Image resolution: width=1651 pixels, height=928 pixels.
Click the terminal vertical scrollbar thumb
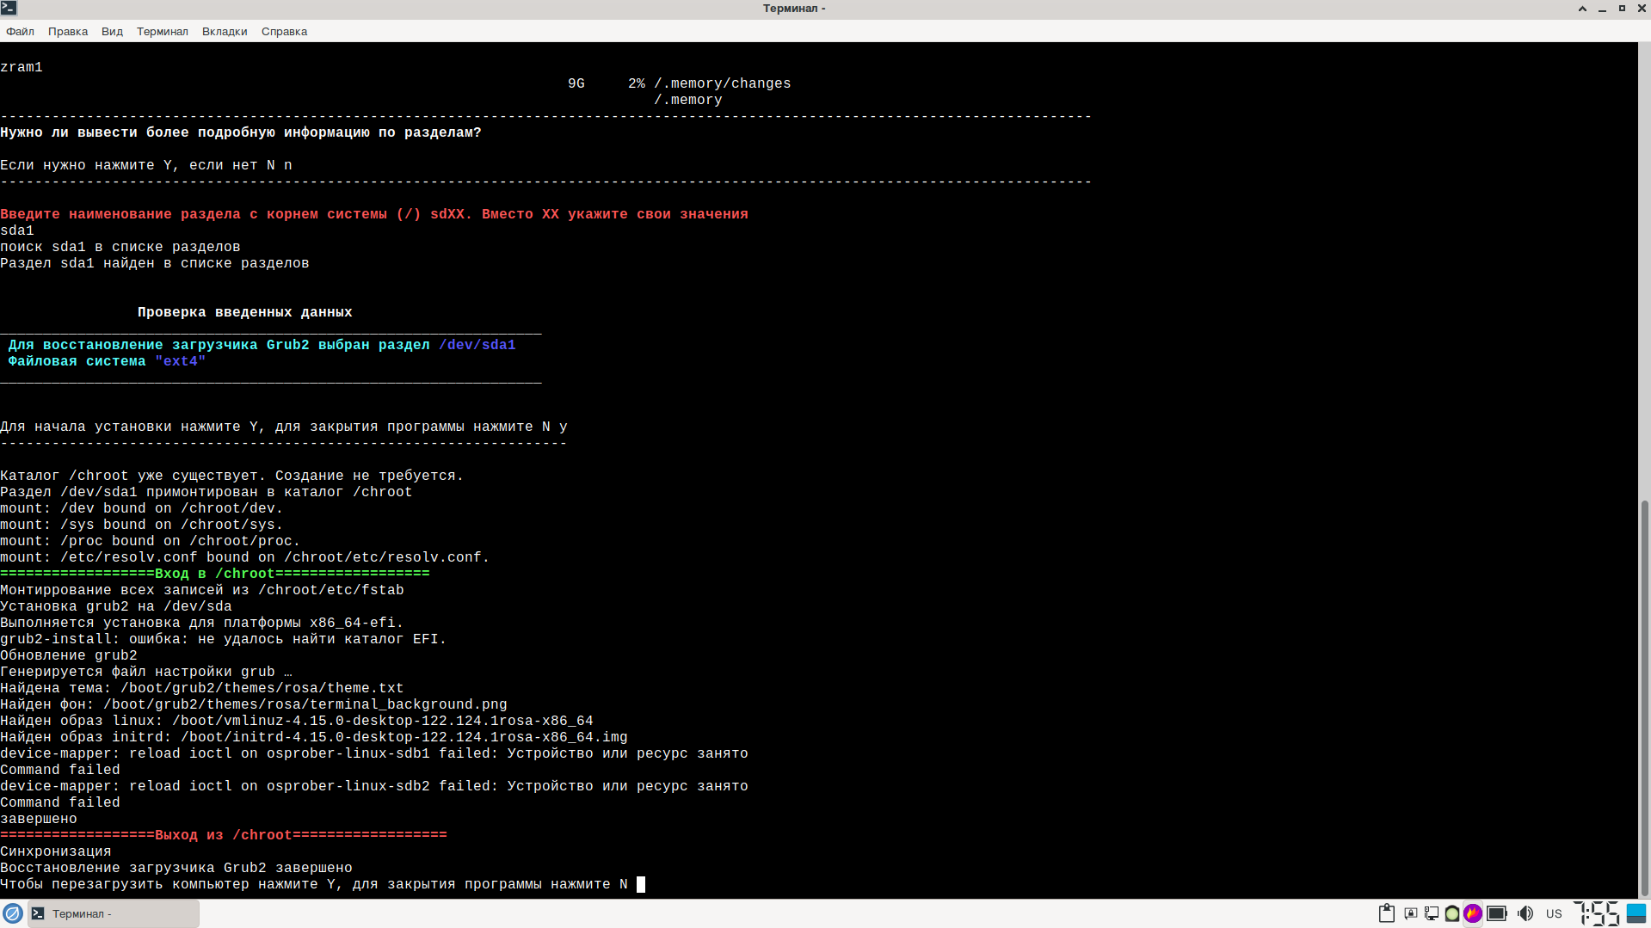tap(1644, 698)
